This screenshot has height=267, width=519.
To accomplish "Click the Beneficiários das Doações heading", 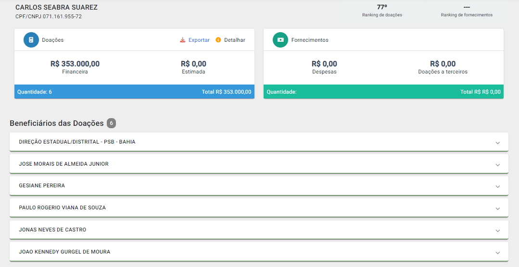I will (57, 123).
